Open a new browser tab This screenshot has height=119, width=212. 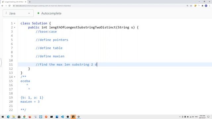30,2
